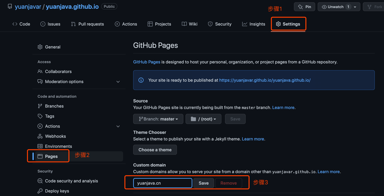
Task: Go to Pull requests tab
Action: click(x=88, y=24)
